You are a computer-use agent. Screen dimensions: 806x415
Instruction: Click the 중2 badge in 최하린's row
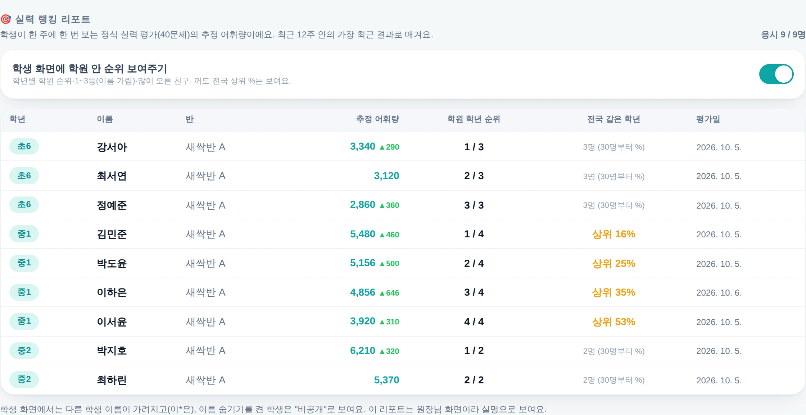pos(24,379)
